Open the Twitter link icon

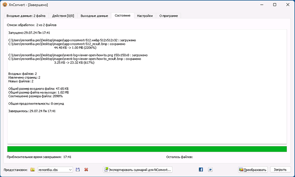(x=210, y=170)
